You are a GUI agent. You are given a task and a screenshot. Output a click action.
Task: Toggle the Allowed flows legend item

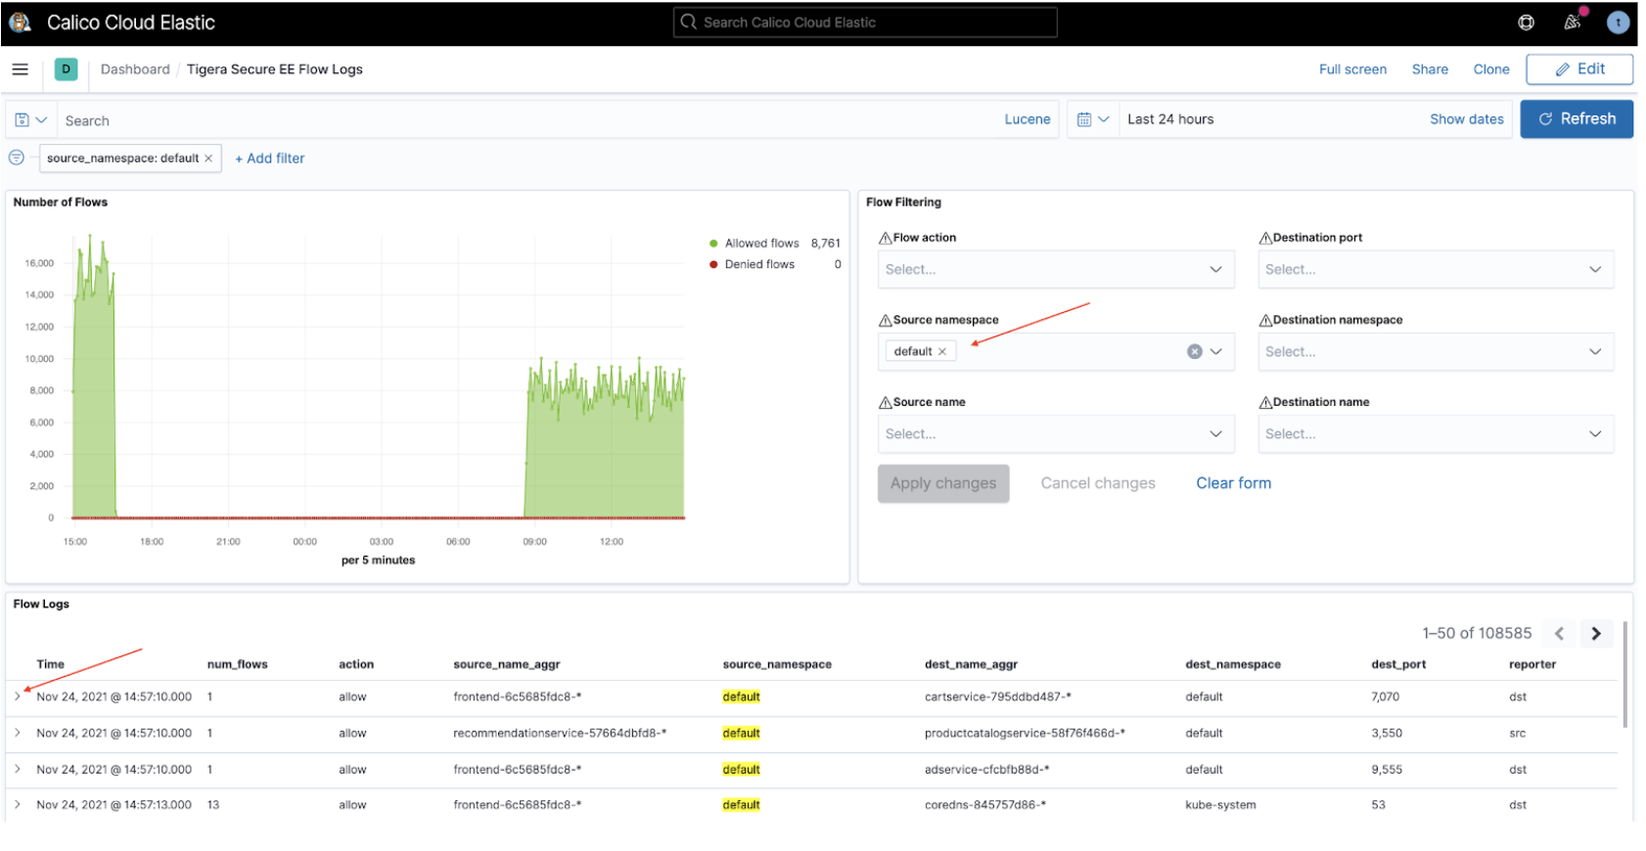[x=760, y=244]
